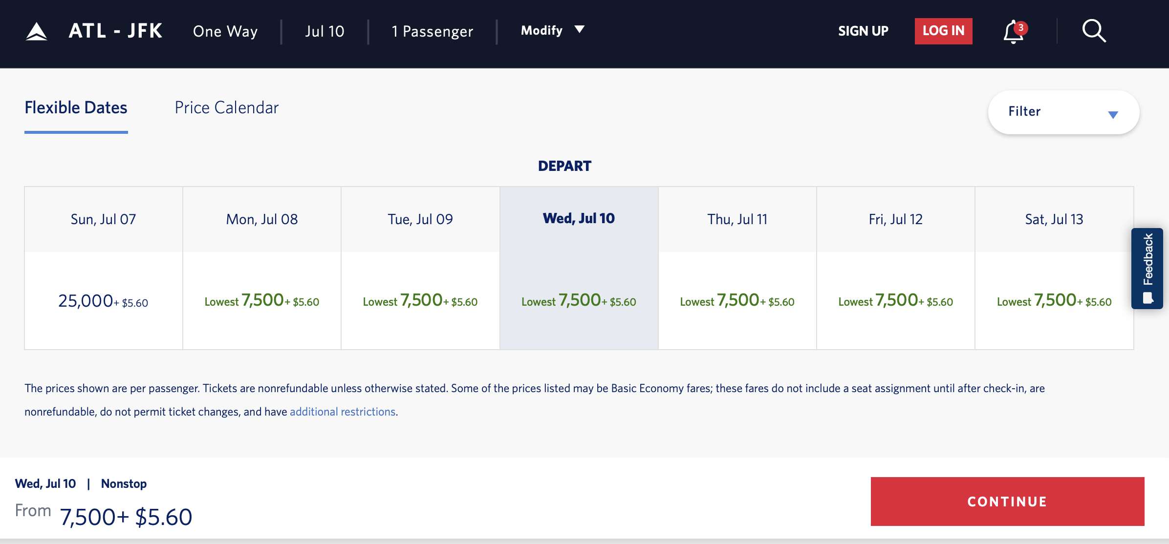Pick Thu, Jul 11 departure date
This screenshot has width=1169, height=544.
pyautogui.click(x=737, y=268)
